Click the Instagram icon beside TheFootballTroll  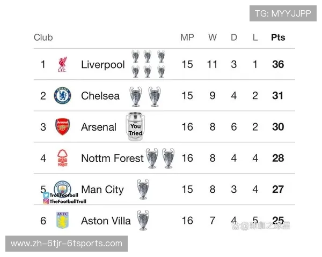(x=46, y=201)
